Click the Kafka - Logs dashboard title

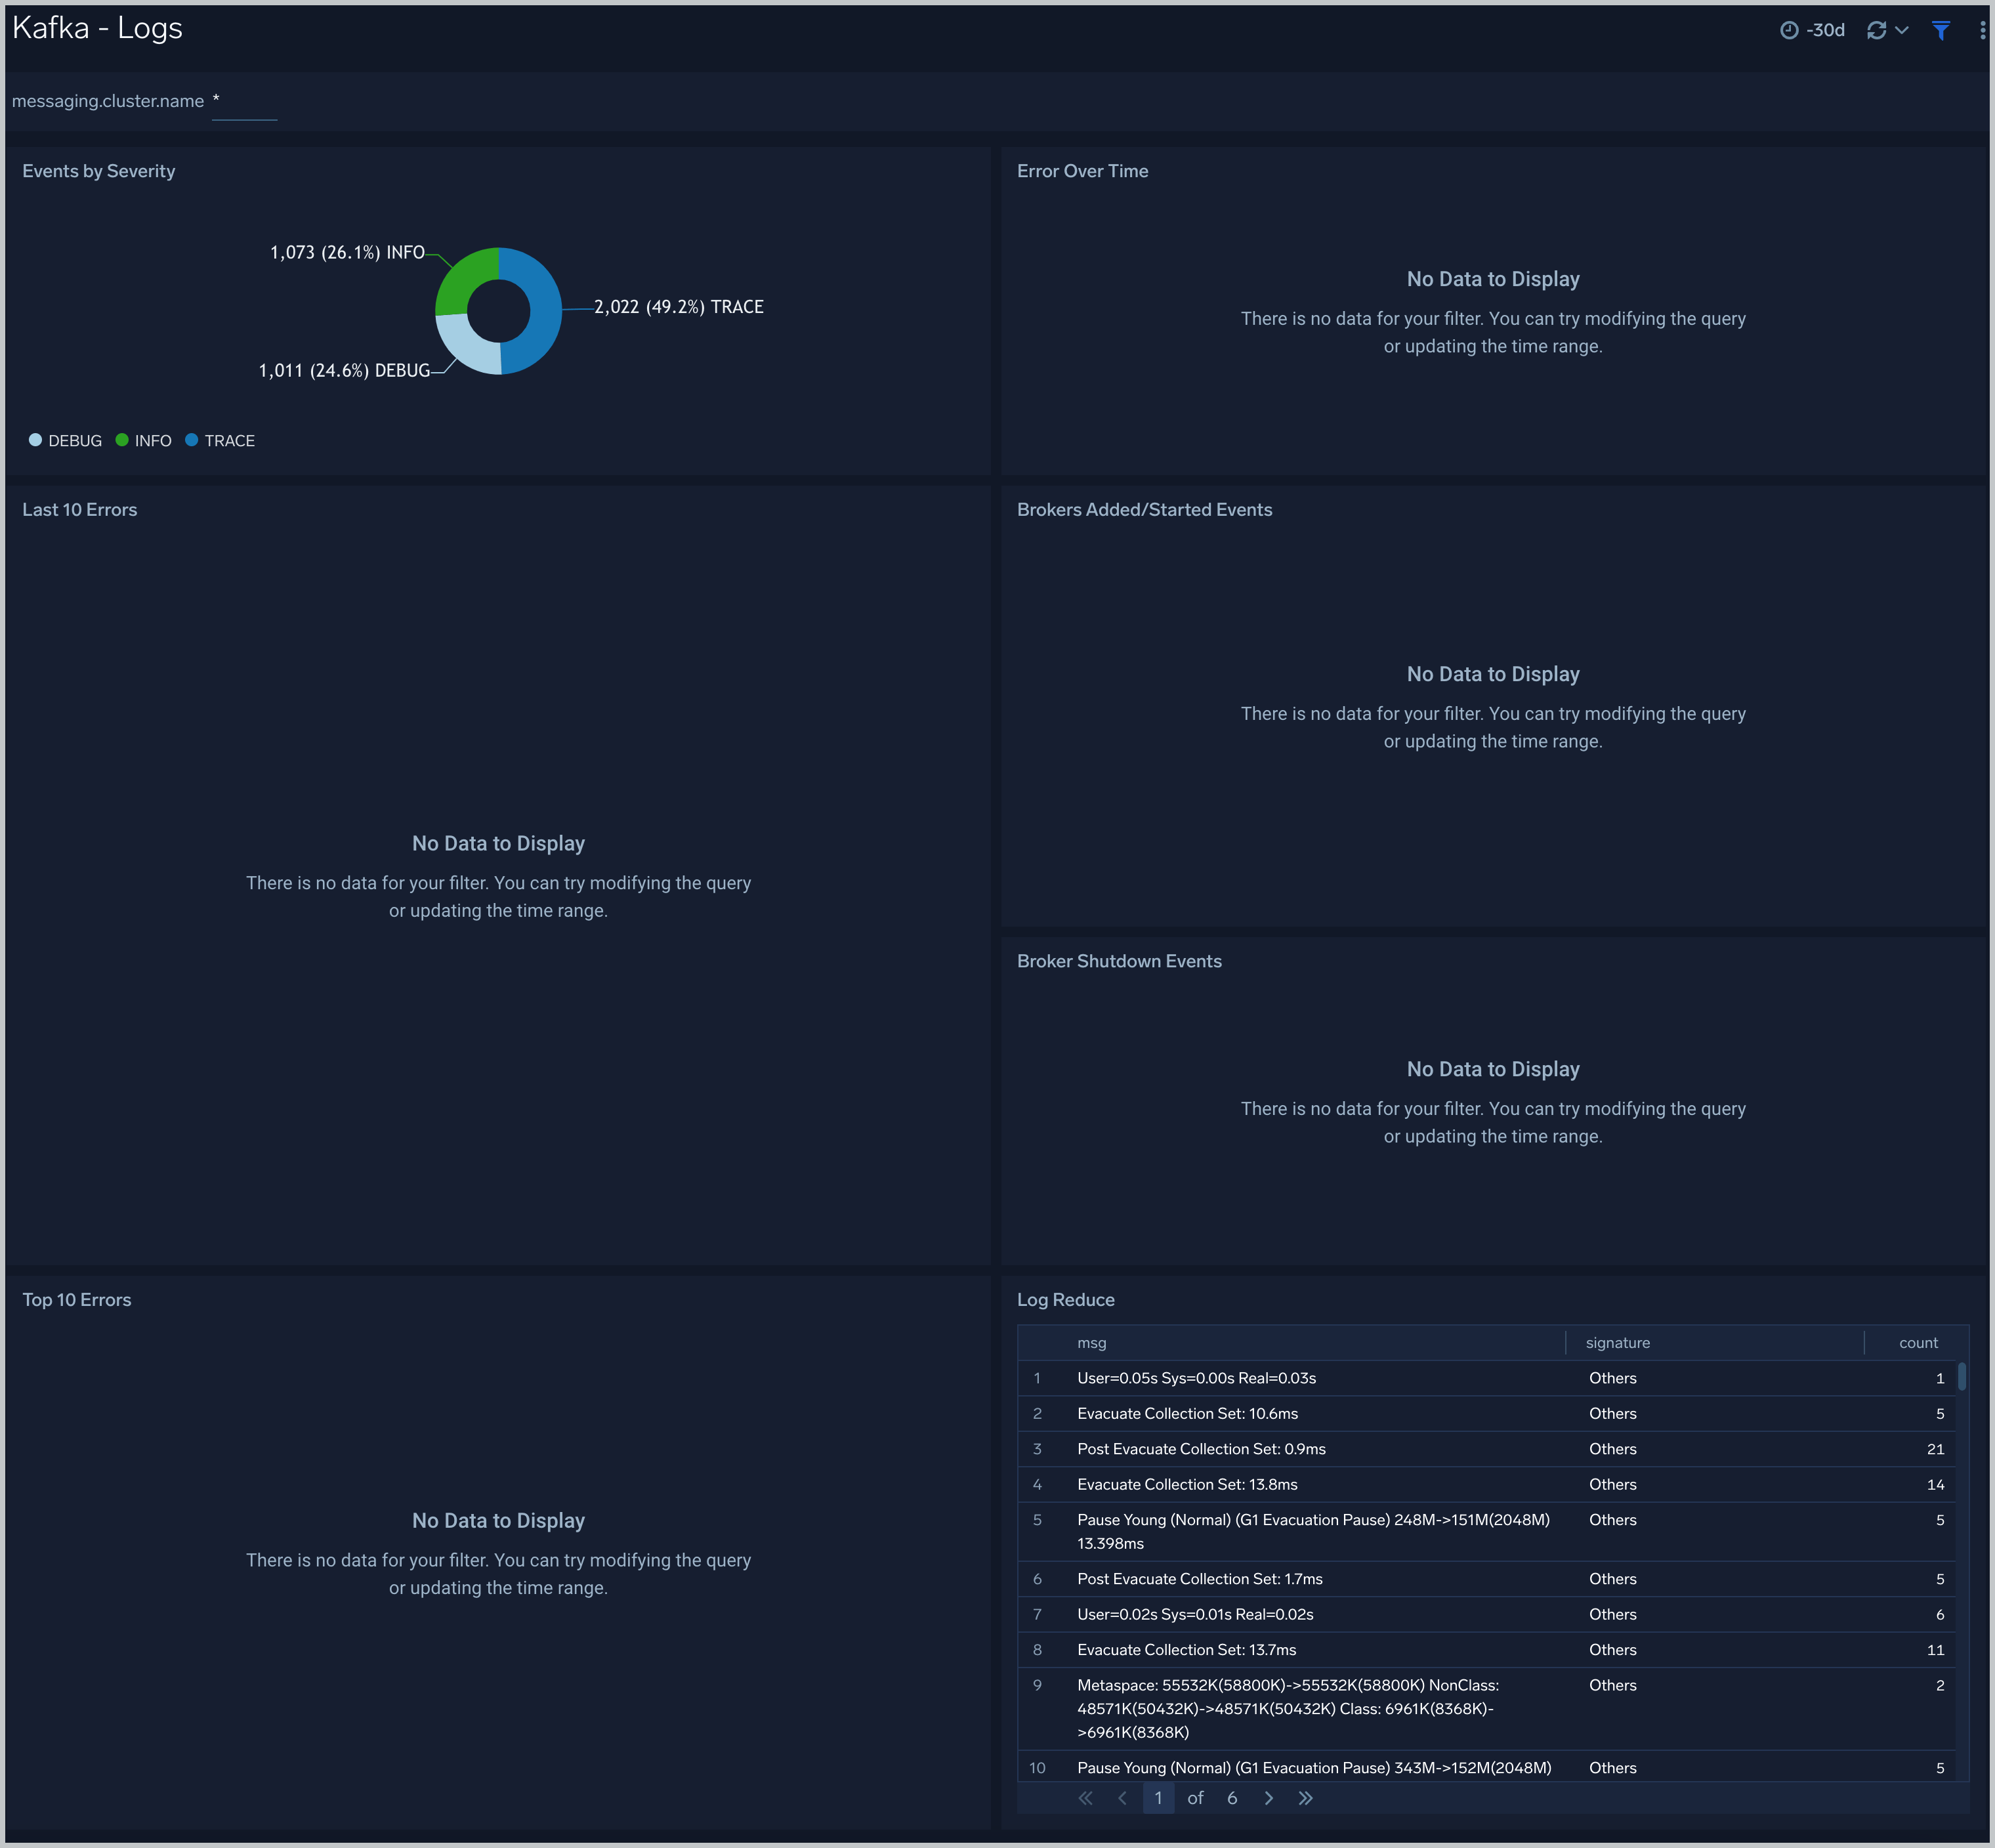[x=97, y=28]
